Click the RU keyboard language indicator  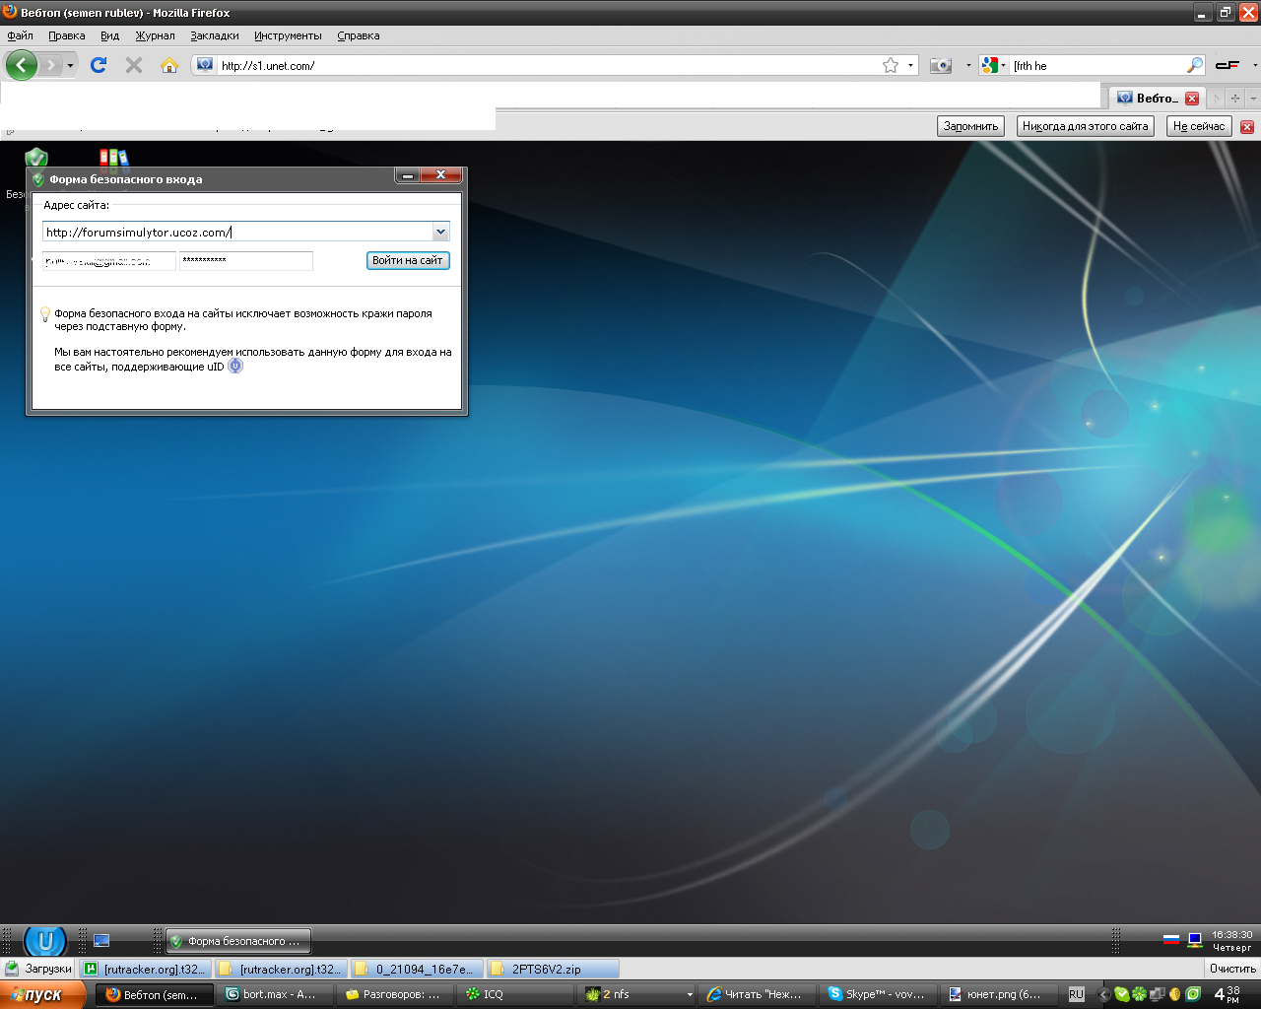point(1076,995)
